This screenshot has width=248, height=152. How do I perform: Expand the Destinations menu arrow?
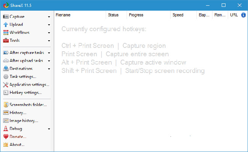pos(49,69)
